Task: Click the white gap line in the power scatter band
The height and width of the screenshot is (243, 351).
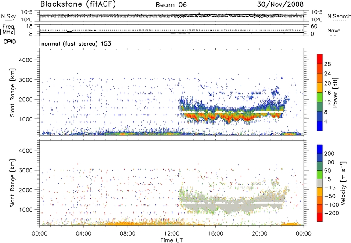Action: click(x=233, y=112)
